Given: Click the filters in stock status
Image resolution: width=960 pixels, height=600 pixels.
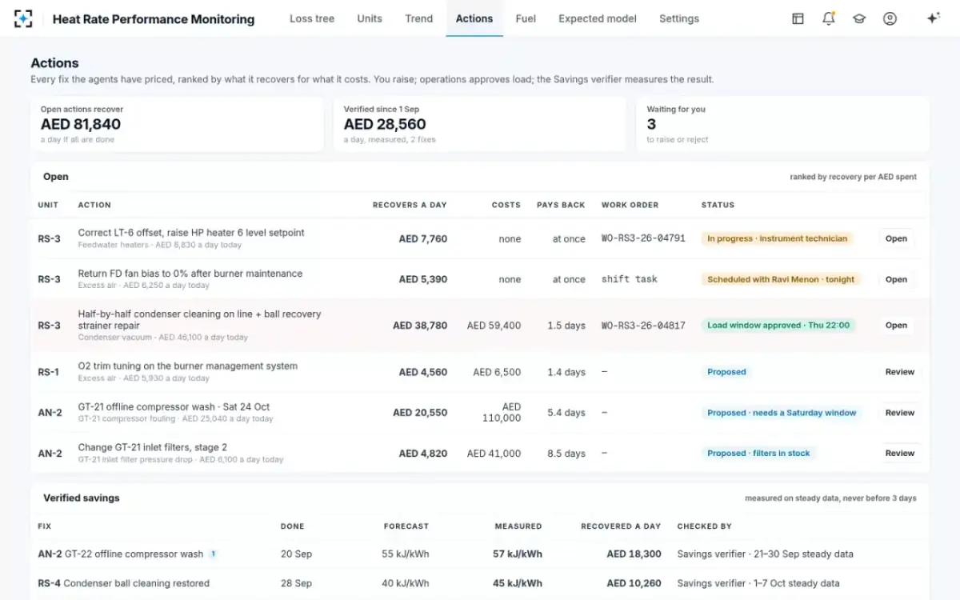Looking at the screenshot, I should point(758,453).
